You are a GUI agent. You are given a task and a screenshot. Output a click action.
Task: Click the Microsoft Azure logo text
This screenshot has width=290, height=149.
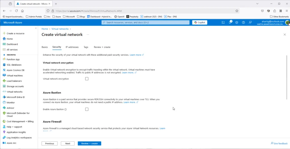click(x=13, y=23)
